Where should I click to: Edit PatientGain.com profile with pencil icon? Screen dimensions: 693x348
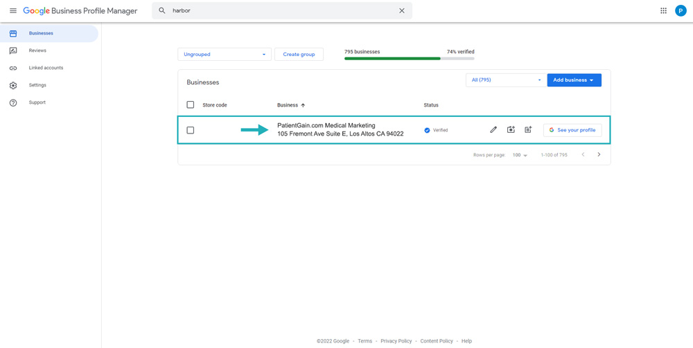tap(493, 129)
